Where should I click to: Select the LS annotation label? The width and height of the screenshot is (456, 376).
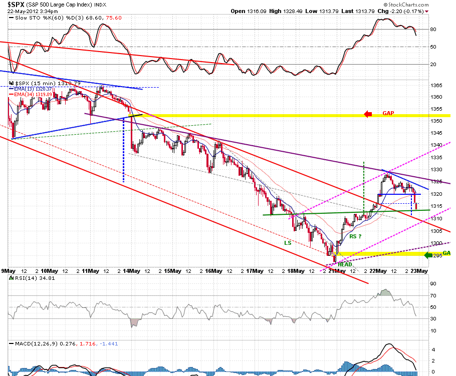point(288,243)
